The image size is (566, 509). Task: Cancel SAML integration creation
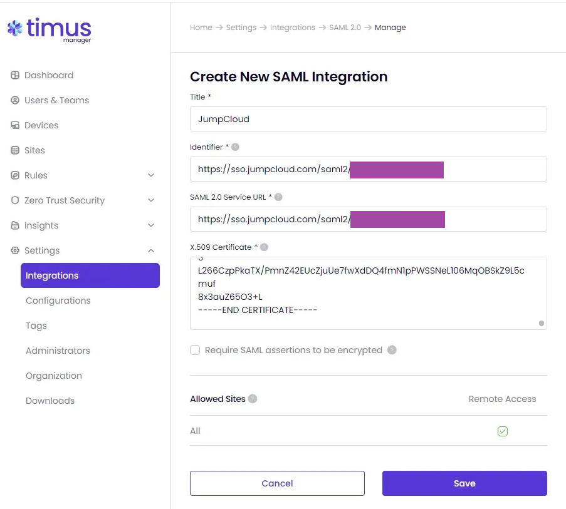pyautogui.click(x=277, y=483)
